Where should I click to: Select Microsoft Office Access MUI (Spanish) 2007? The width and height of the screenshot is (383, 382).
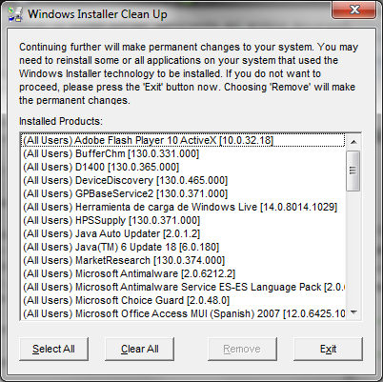[183, 313]
